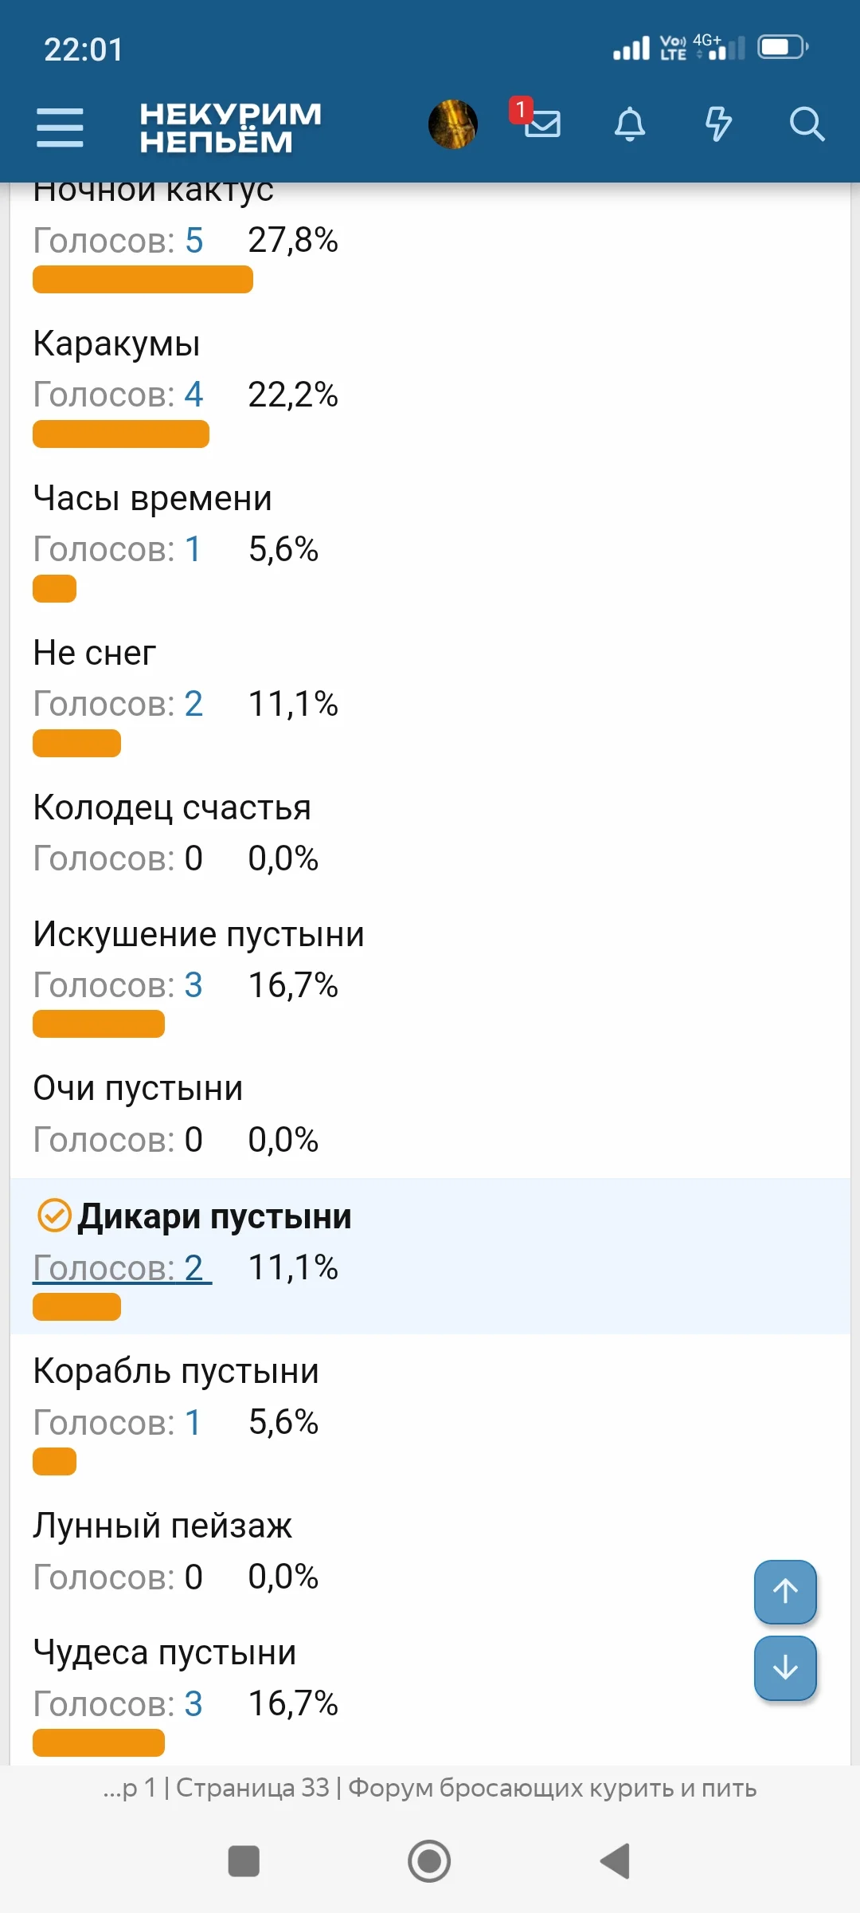Open voters list via "Голосов: 2" under Дикари пустыни
The image size is (860, 1913).
click(117, 1267)
